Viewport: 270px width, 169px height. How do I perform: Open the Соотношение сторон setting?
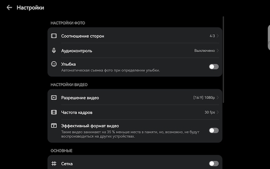135,36
